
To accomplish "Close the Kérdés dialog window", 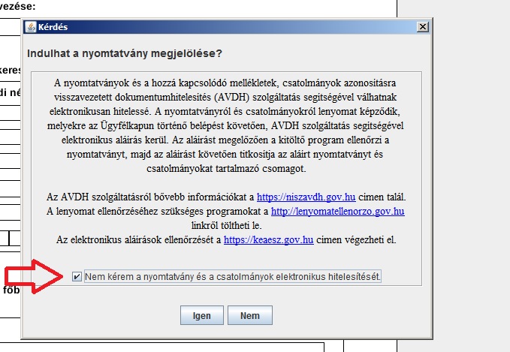I will [423, 27].
